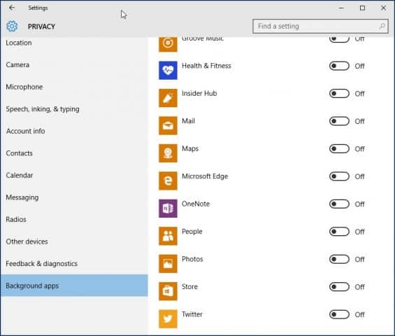Viewport: 395px width, 336px height.
Task: Enable background toggle for Photos
Action: coord(339,259)
